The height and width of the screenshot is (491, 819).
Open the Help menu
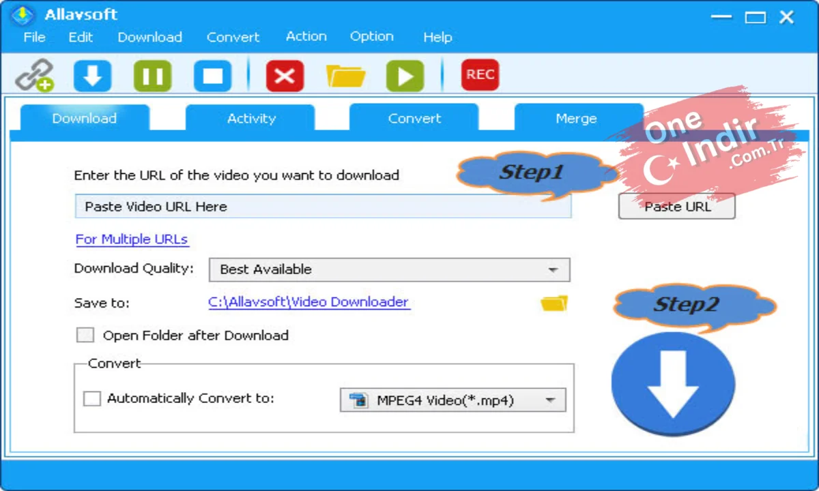click(x=437, y=38)
